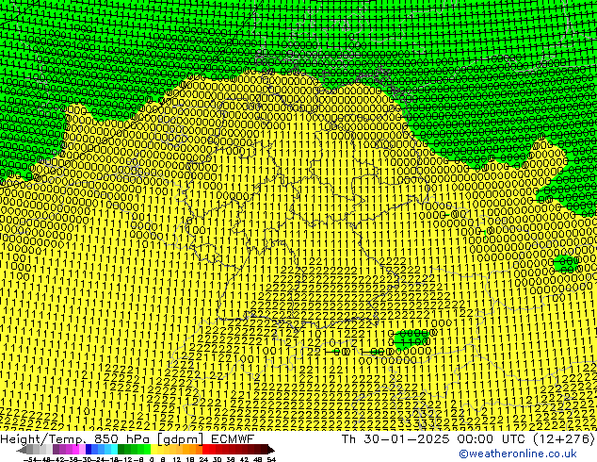Open the weatheronline.co.uk copyright link
The width and height of the screenshot is (597, 462).
(x=518, y=454)
